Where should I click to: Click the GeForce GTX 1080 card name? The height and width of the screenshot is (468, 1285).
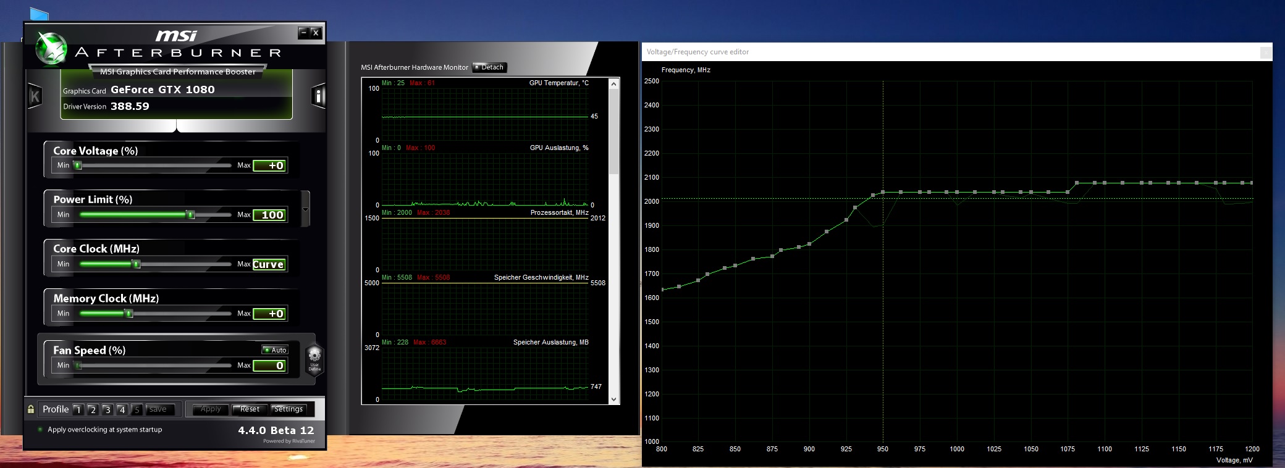[x=162, y=90]
